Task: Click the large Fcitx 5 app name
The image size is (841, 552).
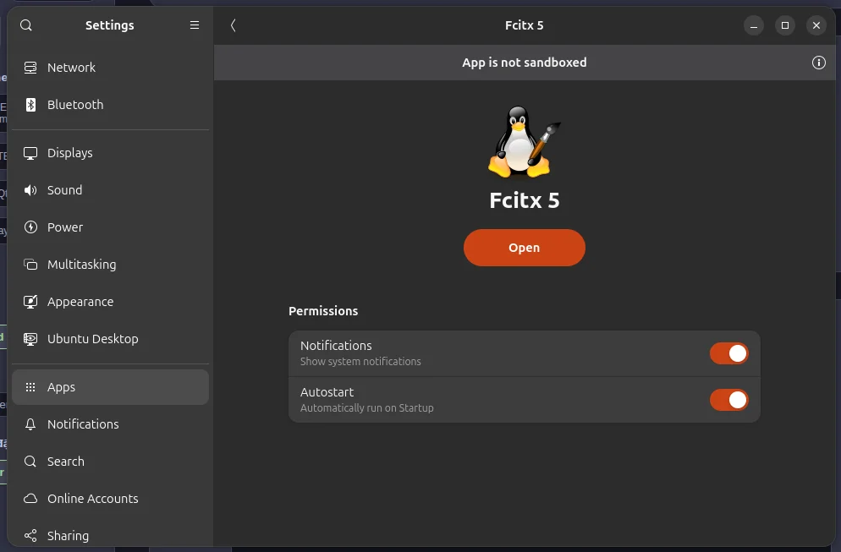Action: pos(524,200)
